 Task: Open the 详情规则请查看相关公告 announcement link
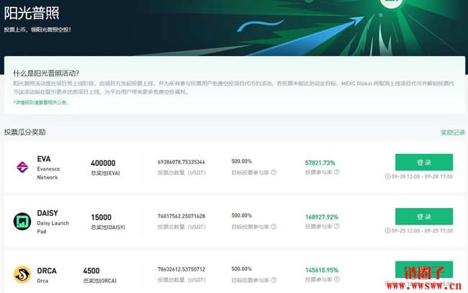pos(40,103)
